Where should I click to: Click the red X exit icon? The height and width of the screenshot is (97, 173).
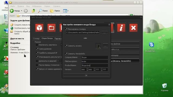(133, 28)
